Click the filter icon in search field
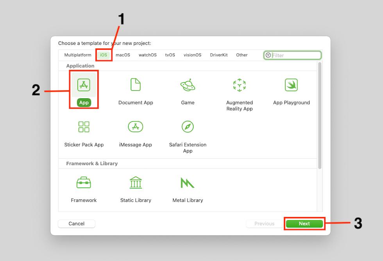 tap(268, 55)
